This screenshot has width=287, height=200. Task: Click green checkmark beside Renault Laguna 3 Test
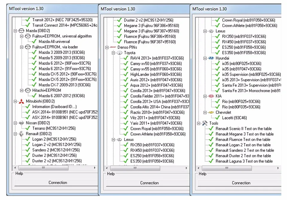pos(211,161)
